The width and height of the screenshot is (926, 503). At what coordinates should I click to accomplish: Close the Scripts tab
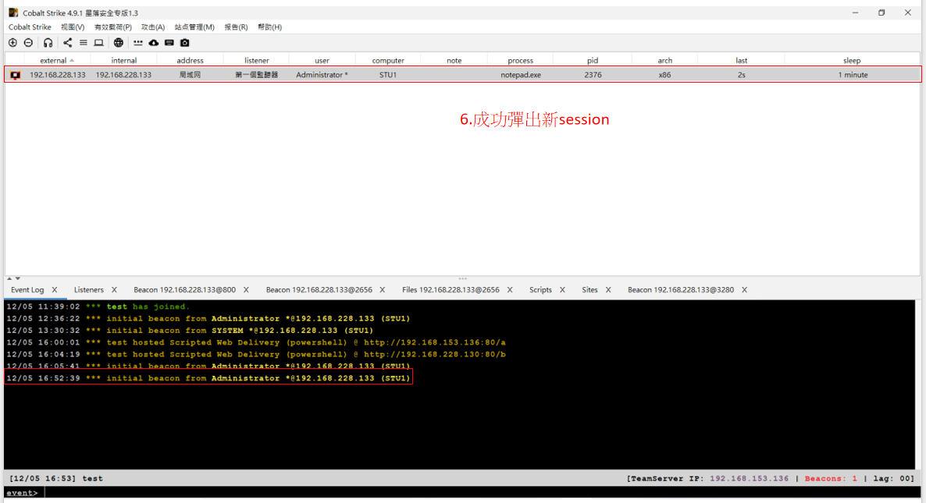pos(562,289)
